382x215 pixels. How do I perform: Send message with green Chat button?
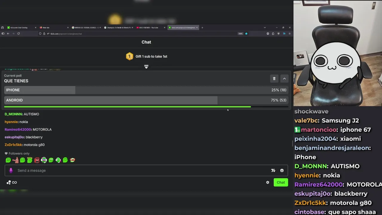point(281,182)
